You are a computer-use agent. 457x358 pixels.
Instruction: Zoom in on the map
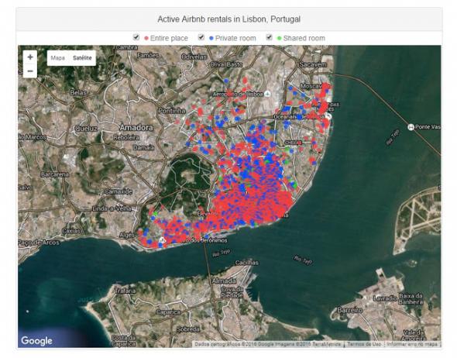click(30, 57)
